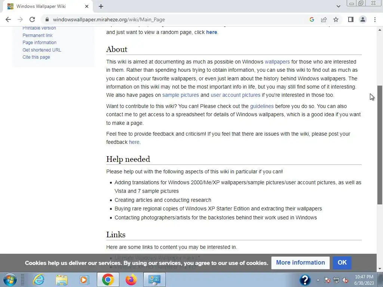Open Windows Explorer folder icon
Viewport: 383px width, 287px height.
62,280
